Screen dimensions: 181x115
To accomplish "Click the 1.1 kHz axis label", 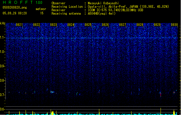I will point(3,37).
